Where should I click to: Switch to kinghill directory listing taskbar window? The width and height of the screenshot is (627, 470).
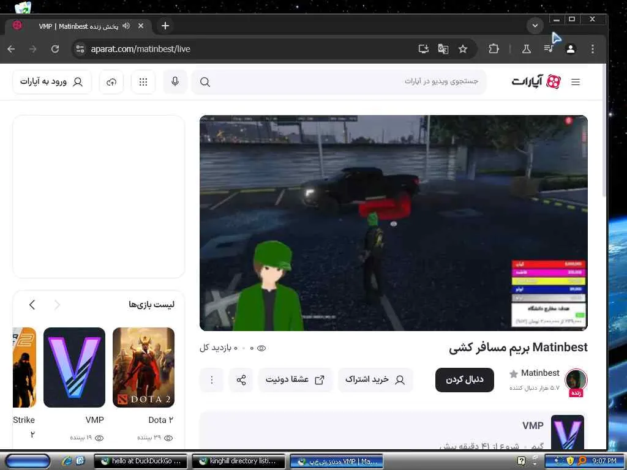(x=238, y=461)
